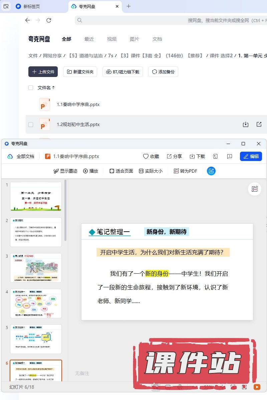
Task: Click the 分享 share button in viewer
Action: (x=174, y=156)
